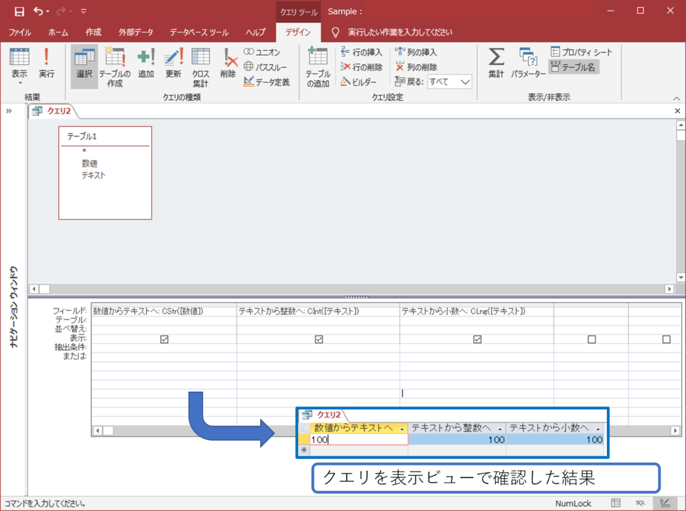The image size is (686, 511).
Task: Select the asterisk field in テーブル1
Action: [84, 151]
